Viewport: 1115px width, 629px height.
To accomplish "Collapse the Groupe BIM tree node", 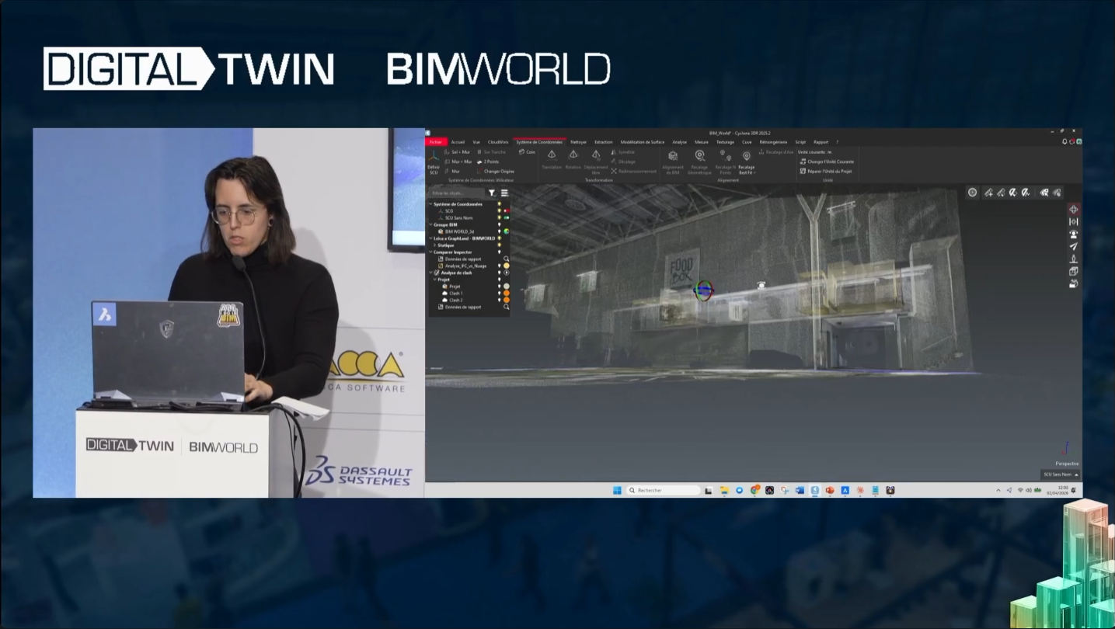I will (x=430, y=225).
